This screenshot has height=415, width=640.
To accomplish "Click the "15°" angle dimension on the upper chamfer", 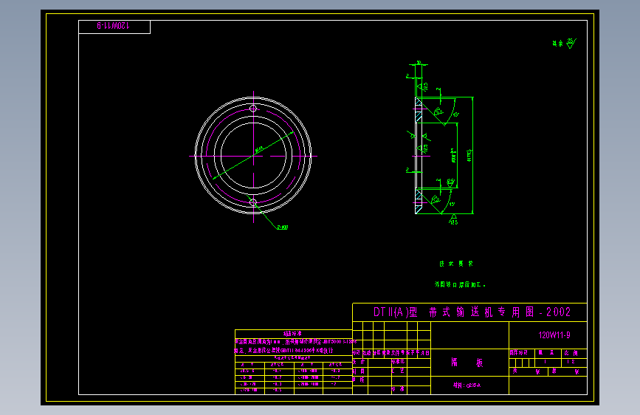I will 455,114.
